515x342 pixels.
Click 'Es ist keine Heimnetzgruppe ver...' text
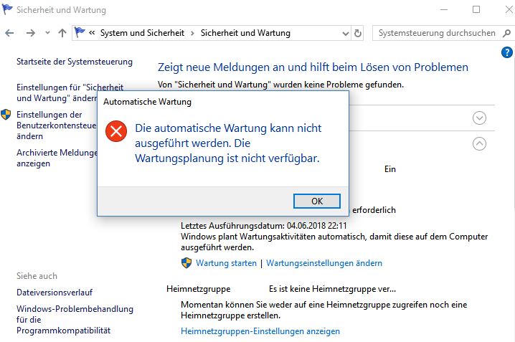tap(332, 289)
